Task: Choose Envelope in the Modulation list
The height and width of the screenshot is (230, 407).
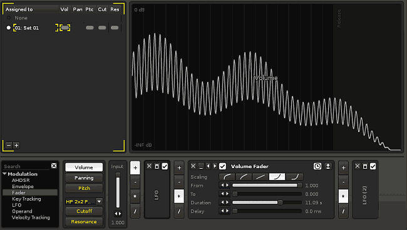Action: pyautogui.click(x=23, y=186)
